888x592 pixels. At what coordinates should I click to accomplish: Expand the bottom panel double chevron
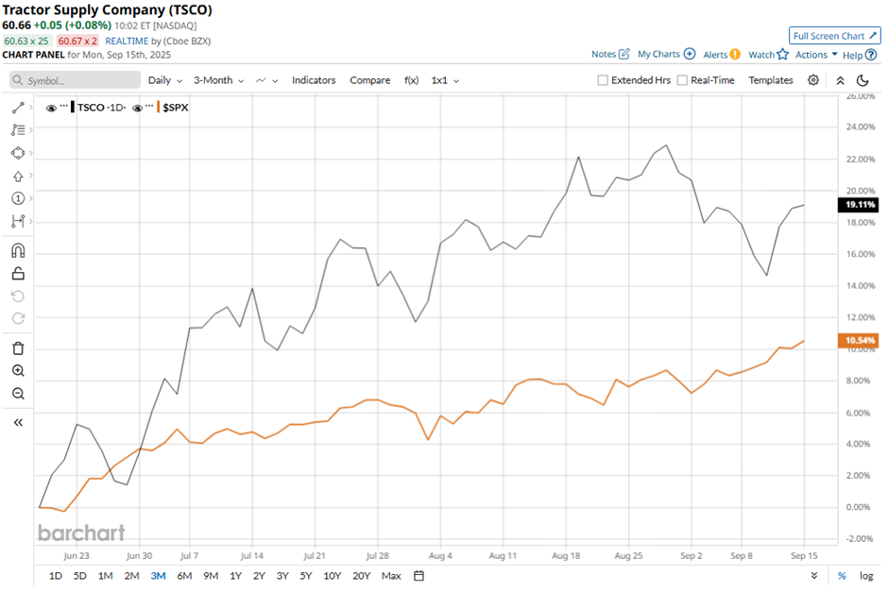[813, 576]
